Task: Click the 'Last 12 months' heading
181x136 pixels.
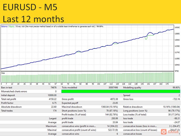Action: [33, 19]
